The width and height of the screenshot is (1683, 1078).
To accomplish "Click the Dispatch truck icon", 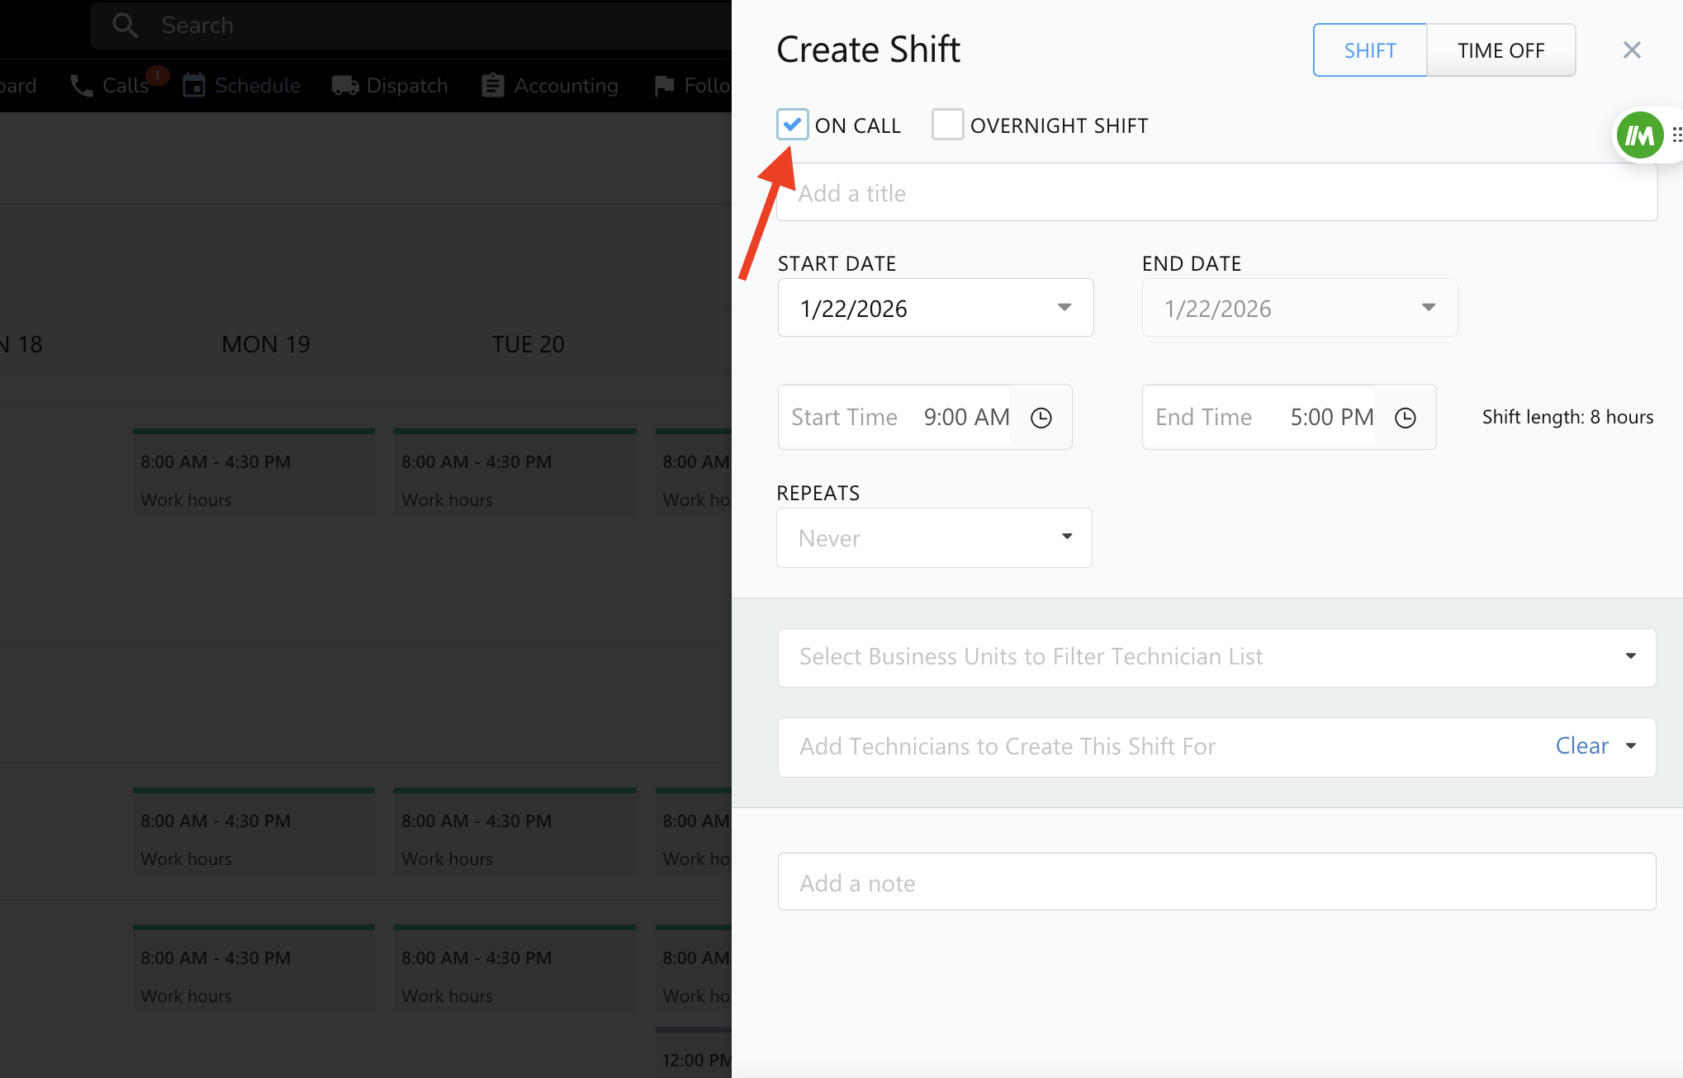I will (344, 86).
